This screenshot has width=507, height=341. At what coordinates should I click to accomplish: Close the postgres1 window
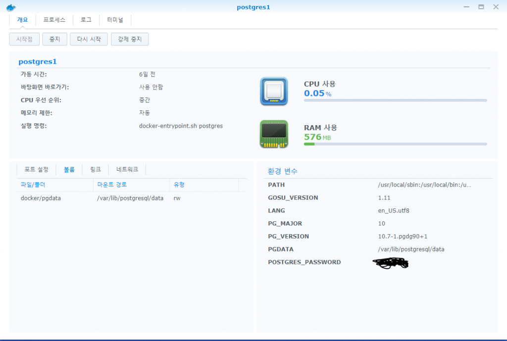496,7
